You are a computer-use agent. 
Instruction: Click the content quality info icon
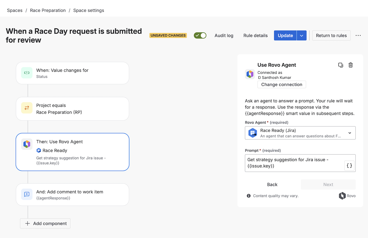(249, 196)
